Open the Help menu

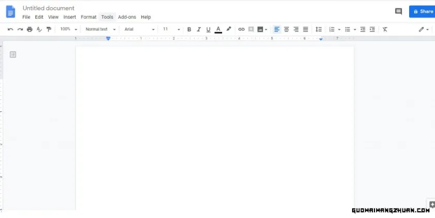[146, 17]
